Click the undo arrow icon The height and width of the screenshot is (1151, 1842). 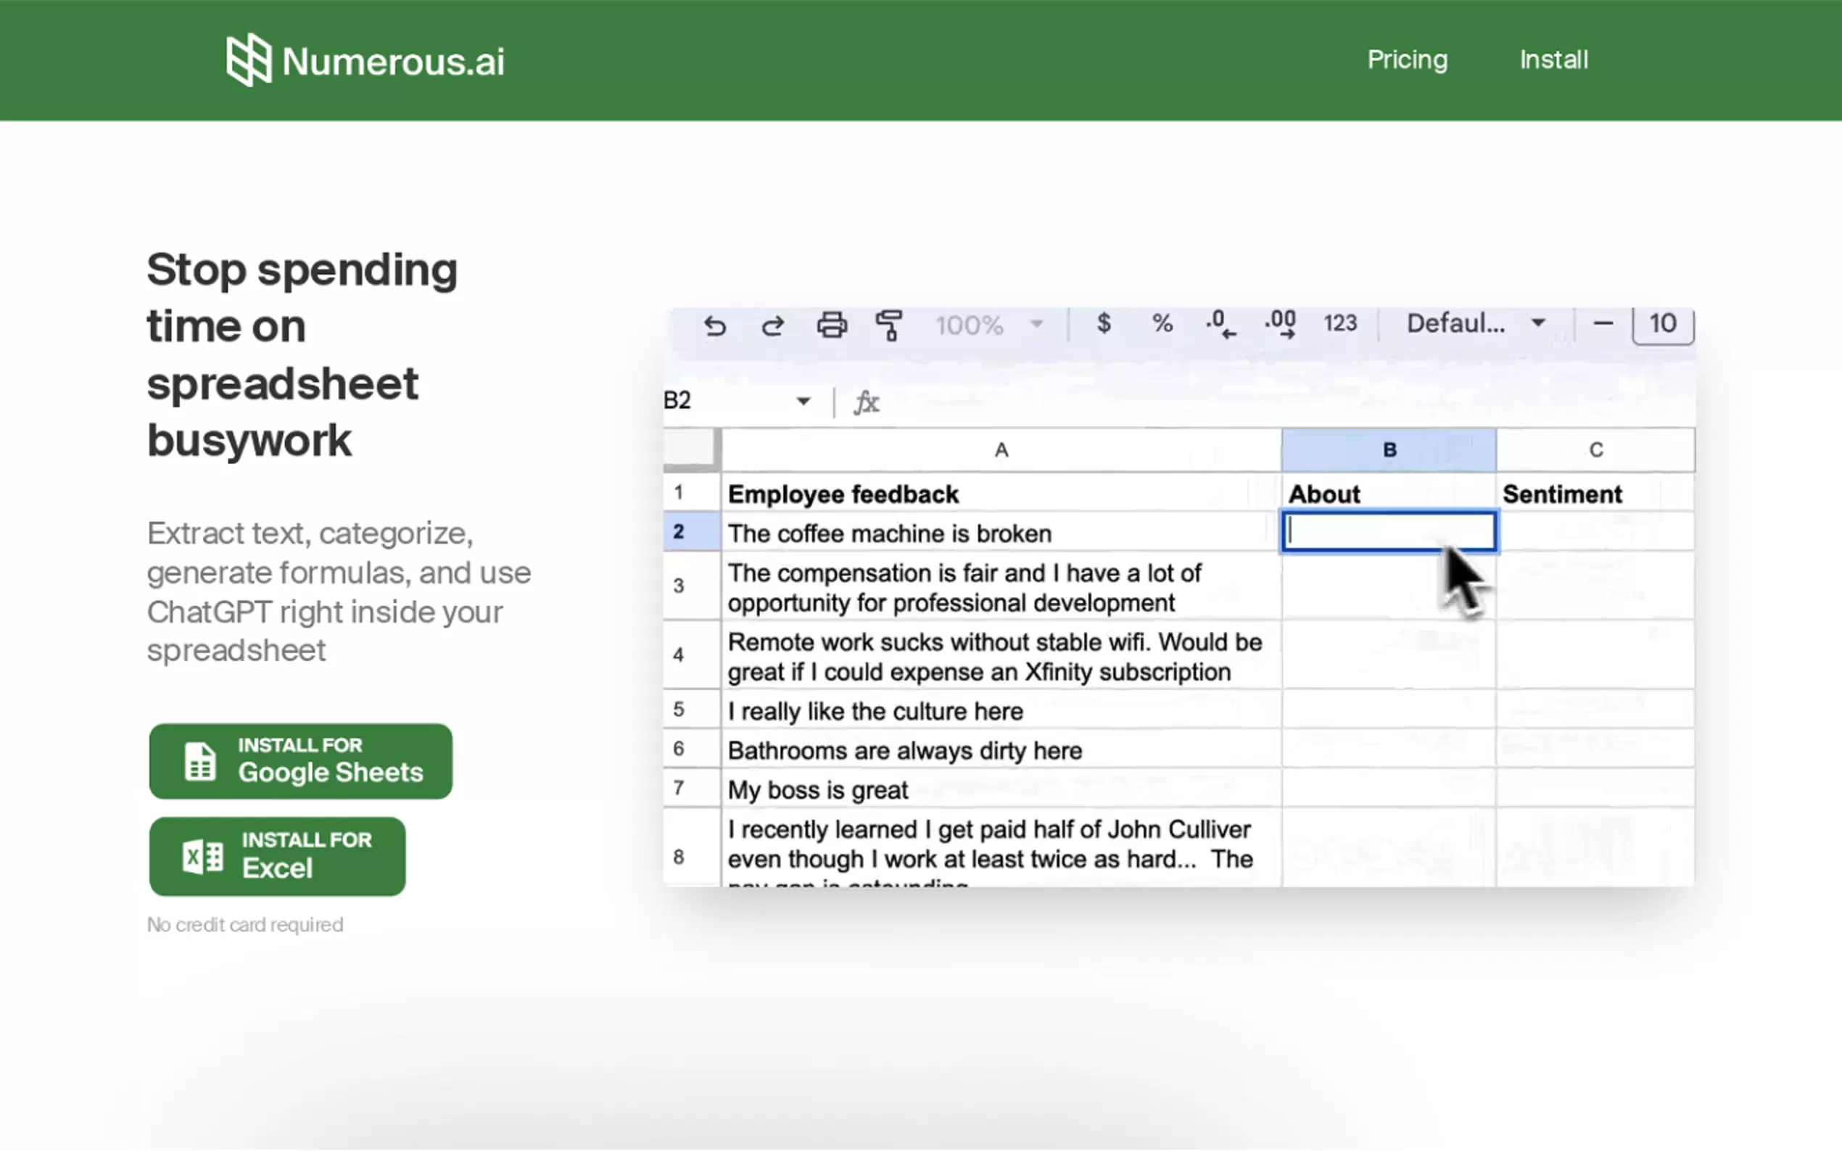(x=714, y=326)
